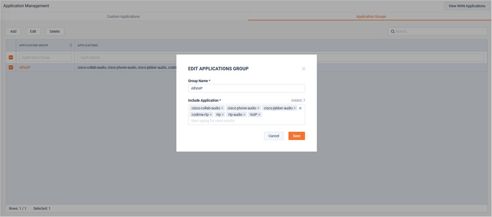Sort by Application Group column
Viewport: 492px width, 217px height.
[71, 45]
